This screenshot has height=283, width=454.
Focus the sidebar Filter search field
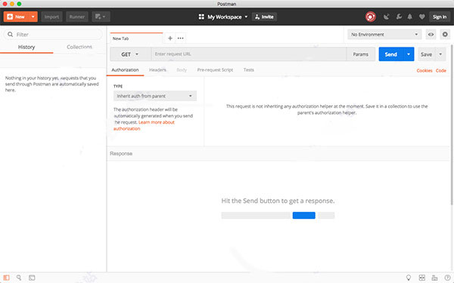[53, 35]
